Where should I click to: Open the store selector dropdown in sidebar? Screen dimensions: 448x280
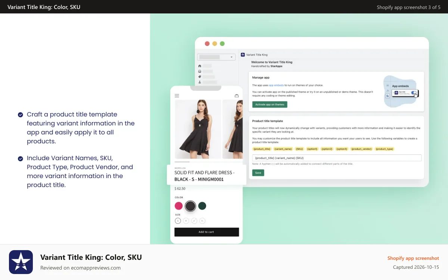click(x=216, y=57)
